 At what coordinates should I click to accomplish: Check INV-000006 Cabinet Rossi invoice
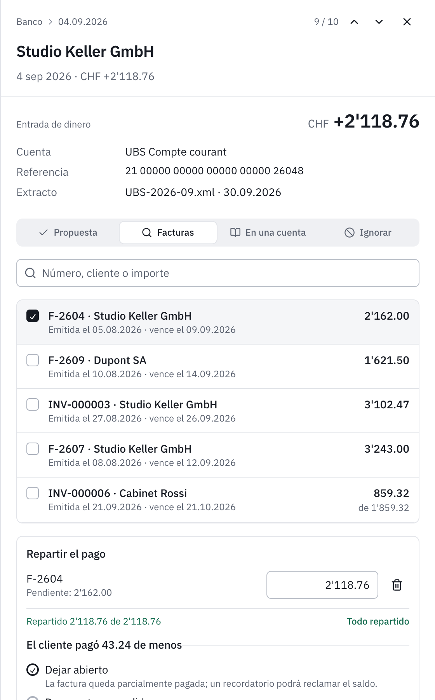33,493
